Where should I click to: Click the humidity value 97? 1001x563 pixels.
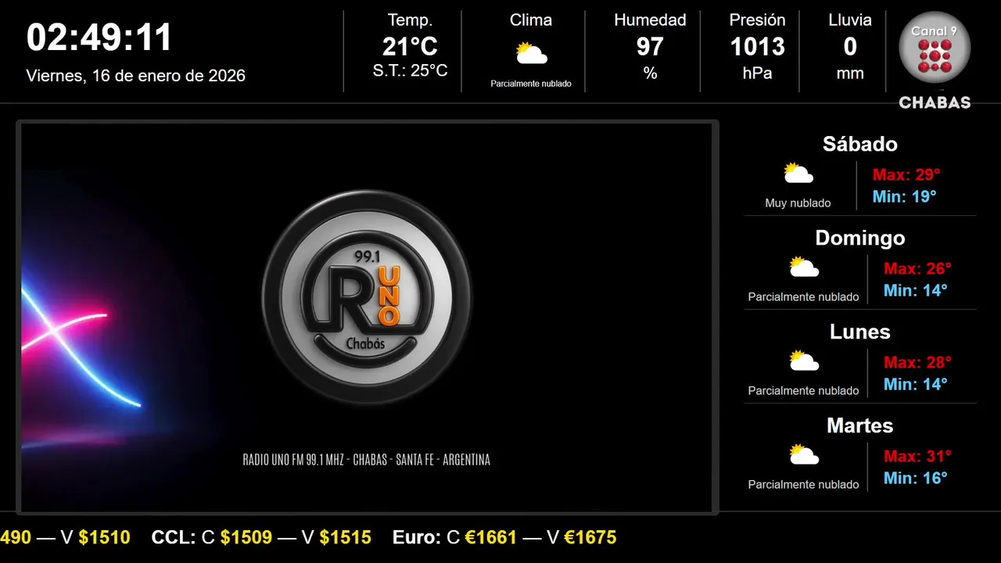650,47
